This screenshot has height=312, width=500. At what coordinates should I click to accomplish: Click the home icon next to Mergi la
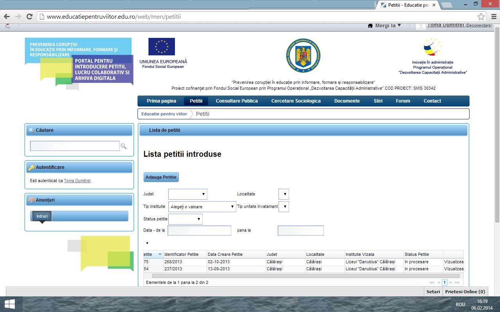[x=370, y=26]
